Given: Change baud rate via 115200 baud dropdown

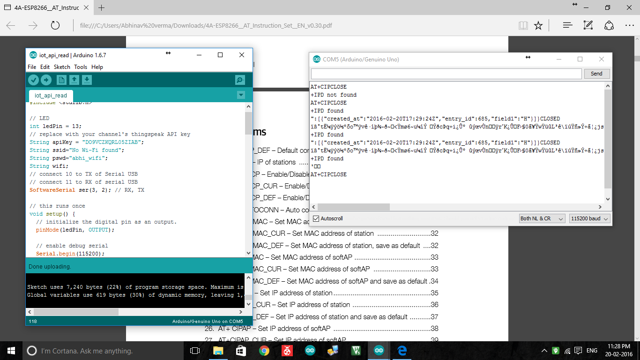Looking at the screenshot, I should (x=589, y=218).
